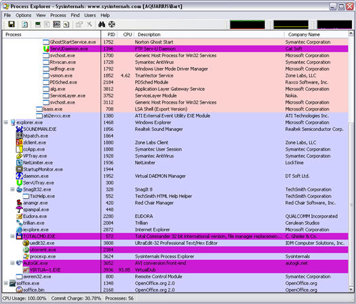
Task: Collapse the SnagIt32.exe tree node
Action: pyautogui.click(x=12, y=189)
